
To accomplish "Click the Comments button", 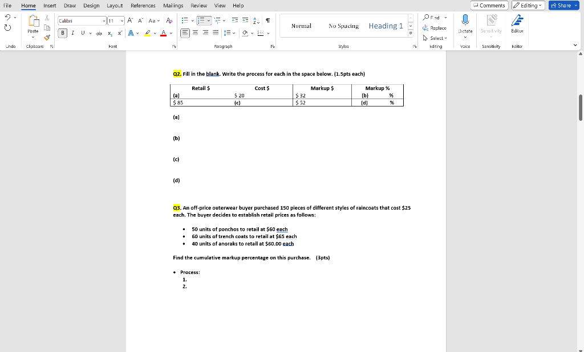I will pos(489,5).
